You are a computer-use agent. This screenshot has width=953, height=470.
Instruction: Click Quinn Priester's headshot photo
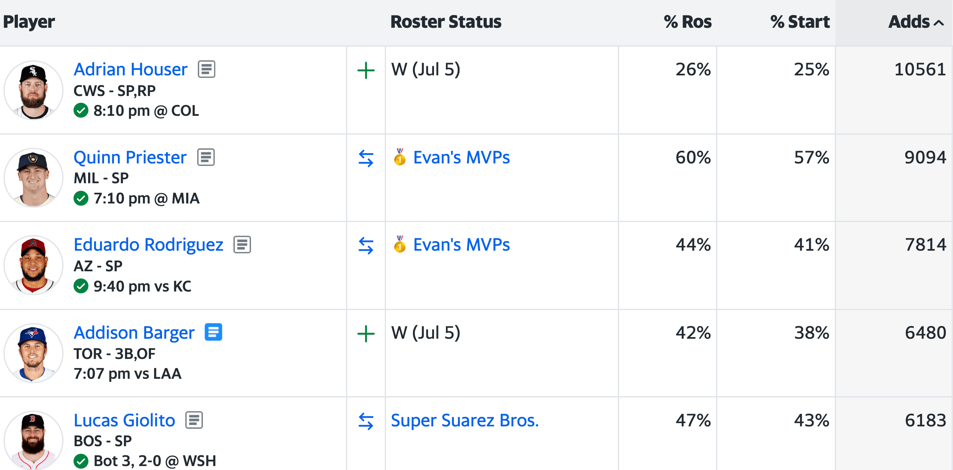pos(33,178)
